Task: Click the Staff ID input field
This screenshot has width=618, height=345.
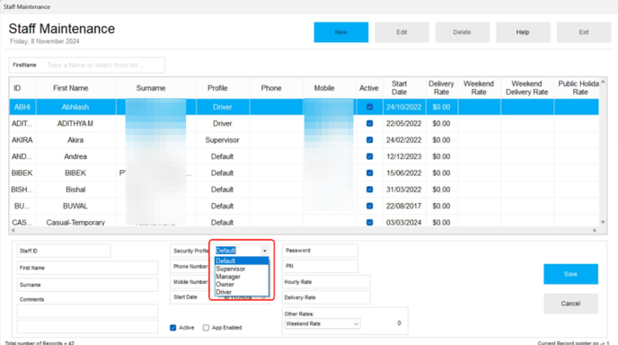Action: pos(64,251)
